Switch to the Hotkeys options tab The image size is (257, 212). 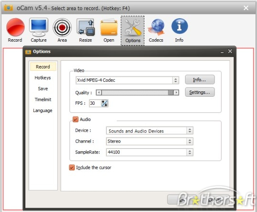[43, 78]
